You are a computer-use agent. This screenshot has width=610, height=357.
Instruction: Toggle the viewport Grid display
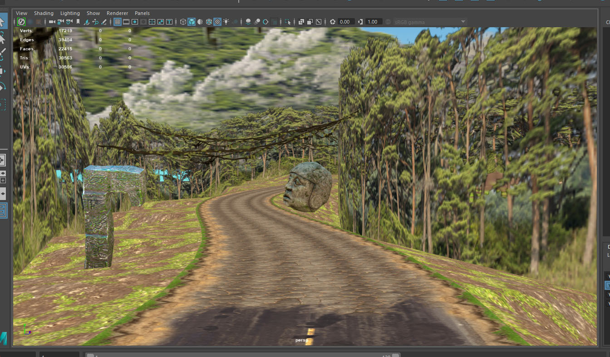click(x=117, y=22)
